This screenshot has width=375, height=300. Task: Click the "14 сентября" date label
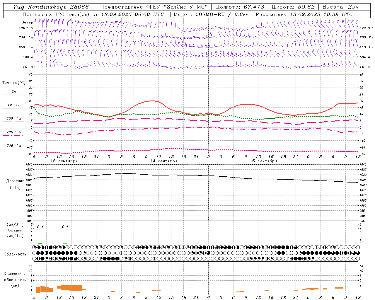[164, 161]
